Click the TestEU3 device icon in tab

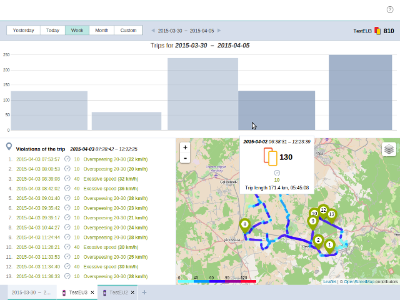click(x=64, y=292)
